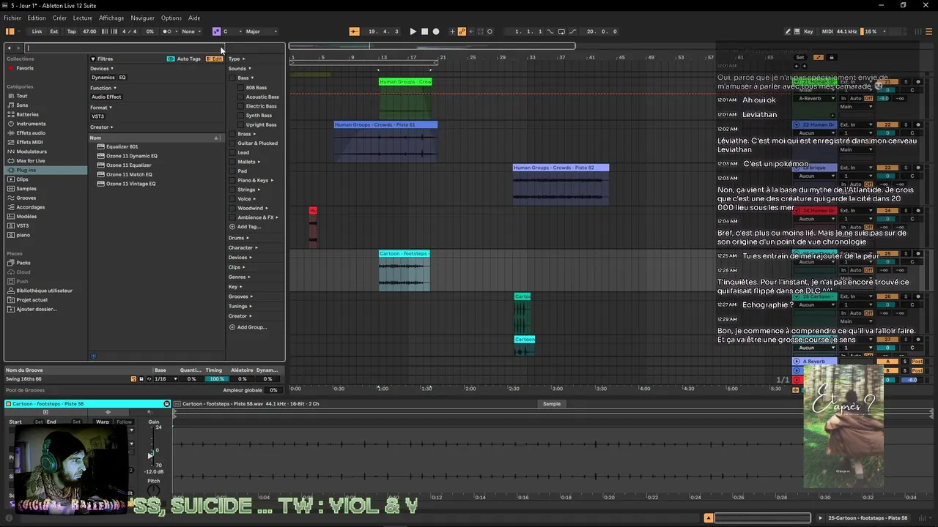
Task: Toggle the Metronome button
Action: pyautogui.click(x=168, y=31)
